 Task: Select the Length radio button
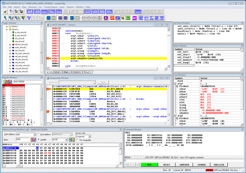39,139
